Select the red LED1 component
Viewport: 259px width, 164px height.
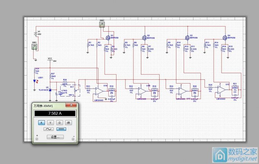click(35, 80)
